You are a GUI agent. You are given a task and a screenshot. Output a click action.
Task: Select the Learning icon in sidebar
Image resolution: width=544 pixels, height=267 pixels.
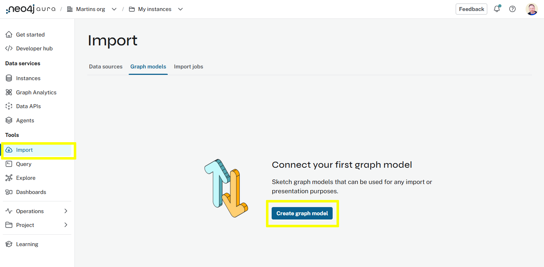pos(9,244)
